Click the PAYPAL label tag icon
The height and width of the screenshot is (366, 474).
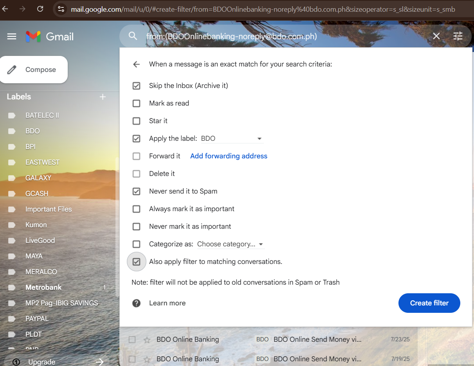coord(12,319)
